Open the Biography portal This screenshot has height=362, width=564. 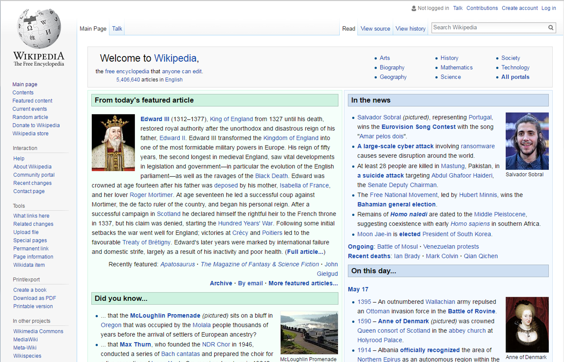392,68
